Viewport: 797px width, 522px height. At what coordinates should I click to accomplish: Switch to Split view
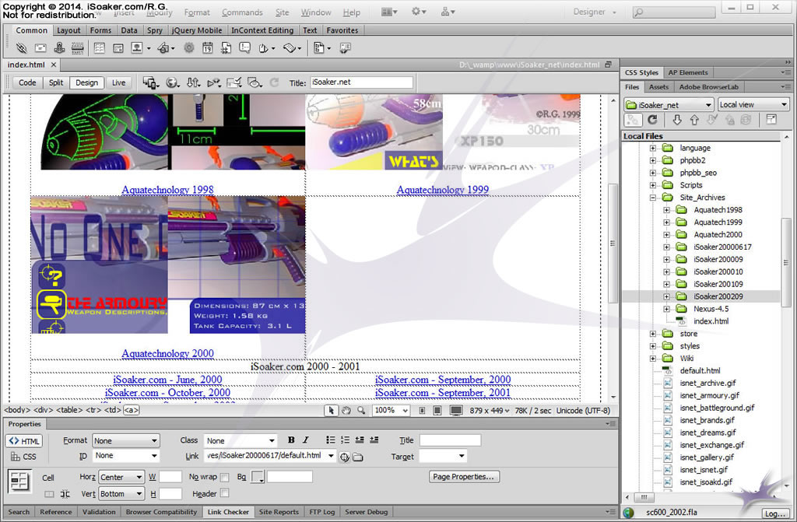56,82
